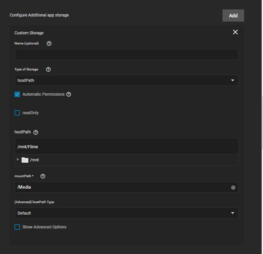This screenshot has height=254, width=263.
Task: Expand the /mnt directory tree arrow
Action: [x=18, y=160]
